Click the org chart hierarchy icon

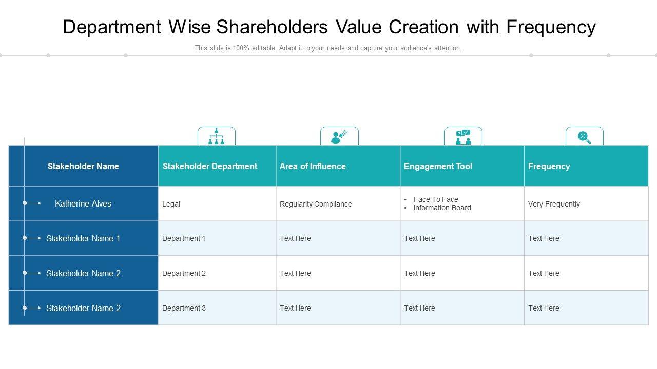point(216,136)
